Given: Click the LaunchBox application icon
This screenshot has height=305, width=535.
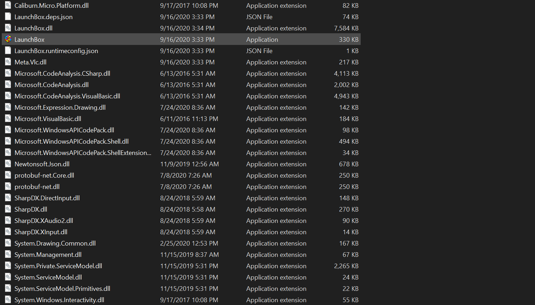Looking at the screenshot, I should point(8,39).
